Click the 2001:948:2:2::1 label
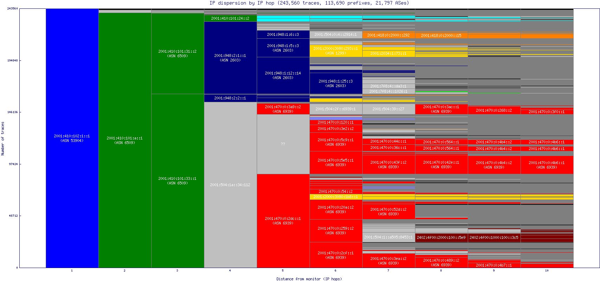This screenshot has width=600, height=281. coord(230,98)
